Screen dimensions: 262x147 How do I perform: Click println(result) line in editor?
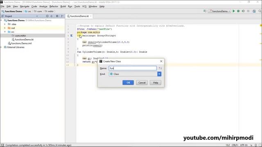93,45
